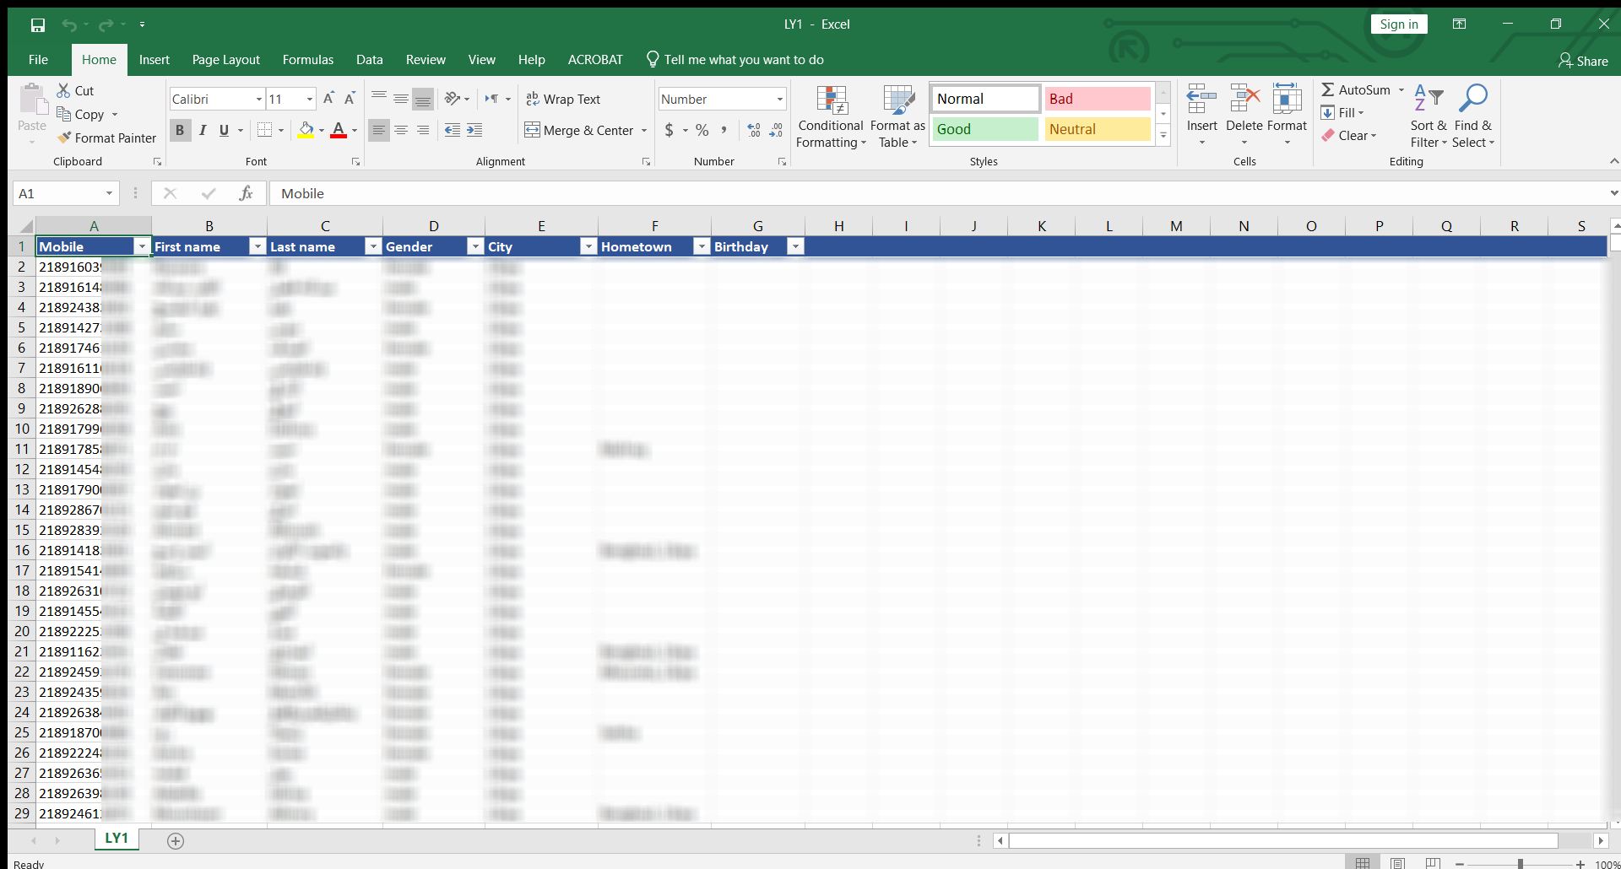Apply the Bad cell style

click(x=1098, y=99)
